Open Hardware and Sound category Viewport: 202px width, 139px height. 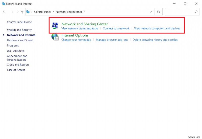20,40
